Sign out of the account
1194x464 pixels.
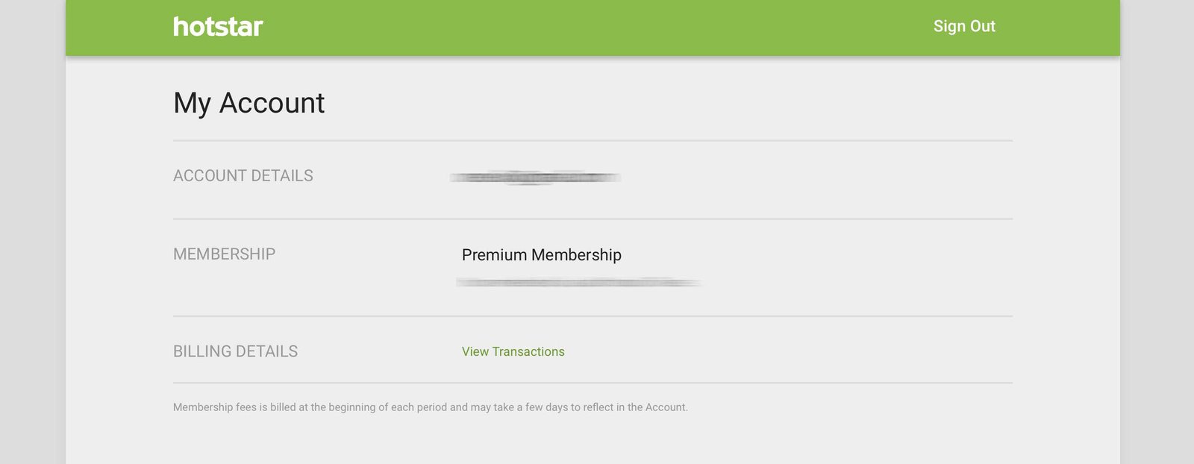point(964,26)
